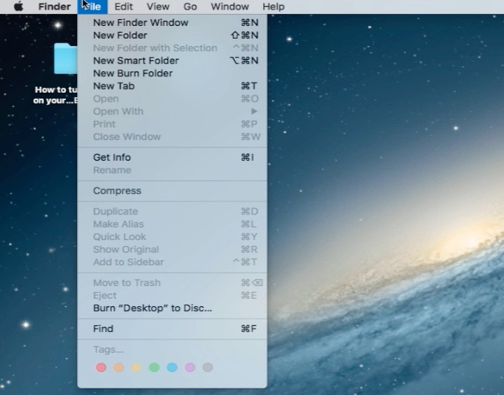Choose Find in File menu
Image resolution: width=504 pixels, height=395 pixels.
[x=172, y=329]
